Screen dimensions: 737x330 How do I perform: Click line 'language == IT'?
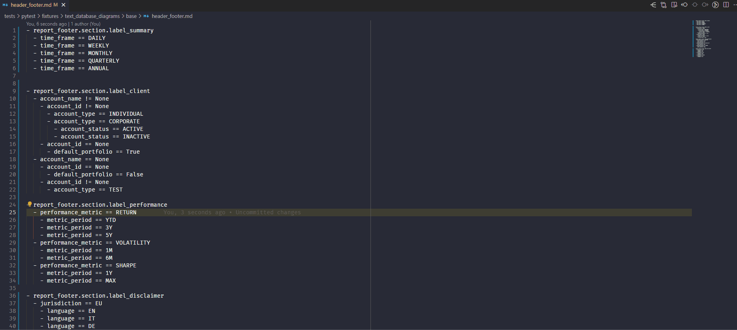71,318
